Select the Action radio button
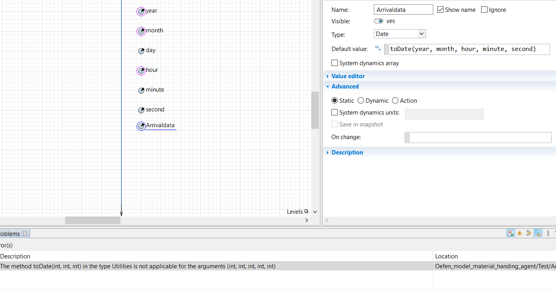 395,101
